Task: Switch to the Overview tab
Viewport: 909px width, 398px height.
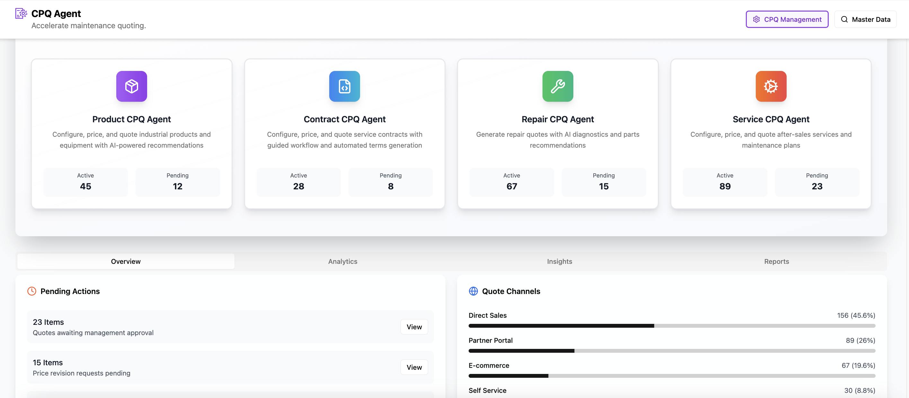Action: click(x=126, y=261)
